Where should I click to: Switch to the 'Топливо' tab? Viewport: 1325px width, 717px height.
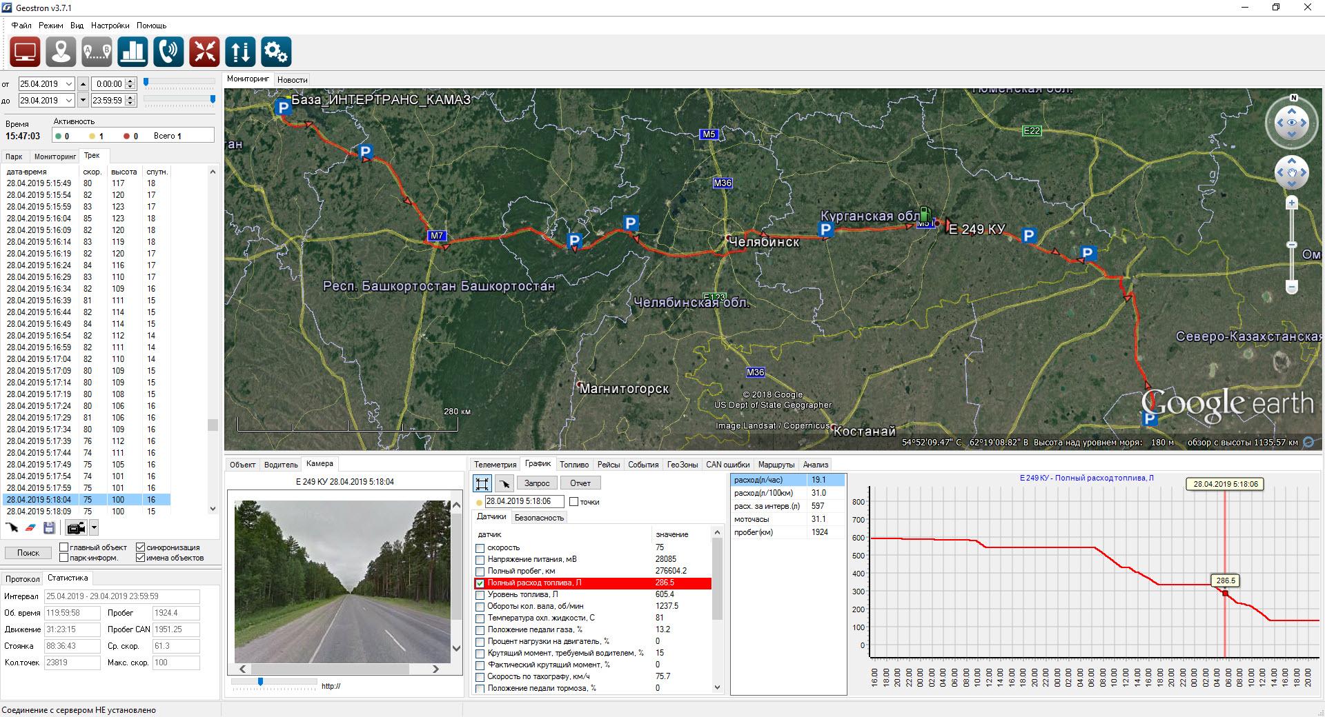[574, 465]
